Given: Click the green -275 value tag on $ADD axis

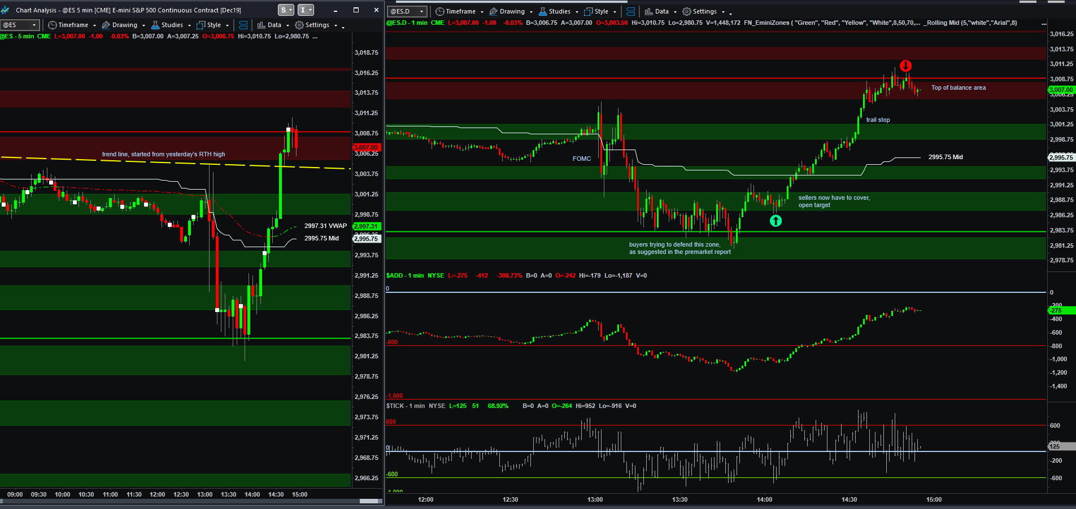Looking at the screenshot, I should [x=1062, y=310].
